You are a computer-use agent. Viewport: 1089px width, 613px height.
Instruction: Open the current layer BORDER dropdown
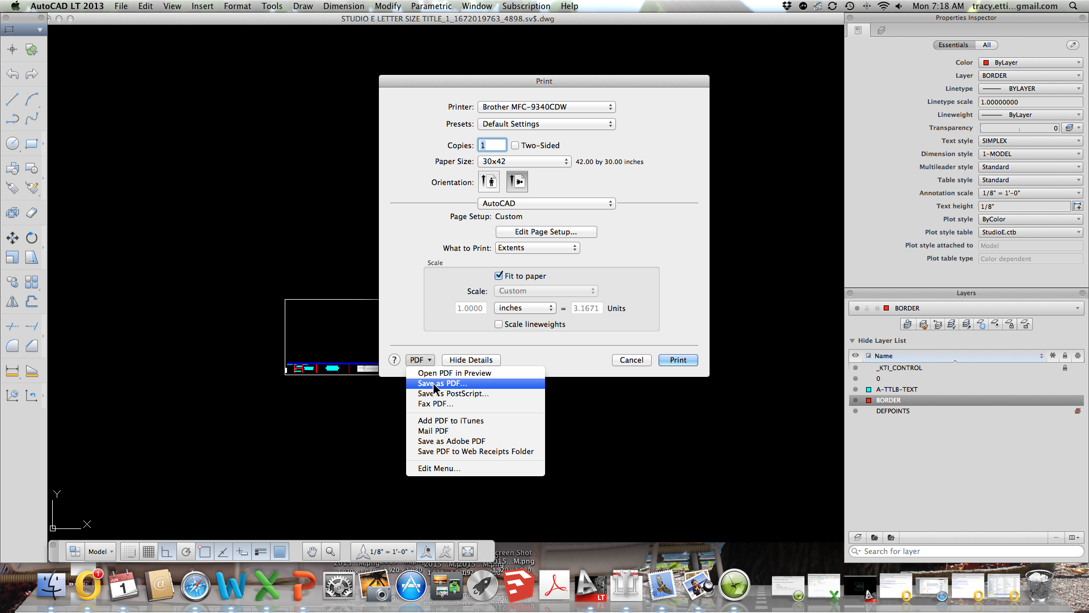(966, 308)
